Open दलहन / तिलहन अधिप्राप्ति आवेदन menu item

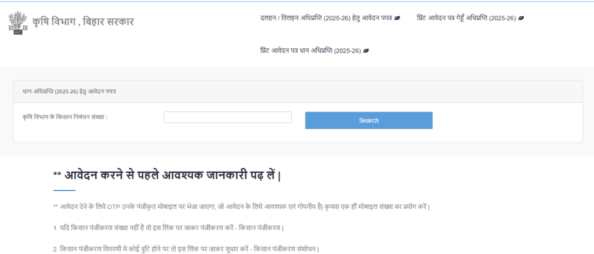(327, 19)
